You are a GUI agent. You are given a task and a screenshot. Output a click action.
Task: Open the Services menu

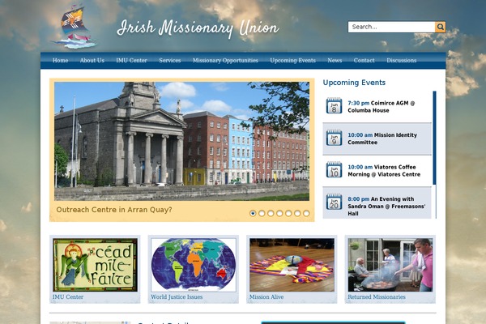coord(170,61)
